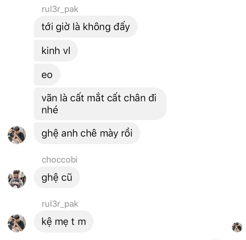Select the 'tới giờ là không đấy' message
This screenshot has height=240, width=246.
pos(86,27)
